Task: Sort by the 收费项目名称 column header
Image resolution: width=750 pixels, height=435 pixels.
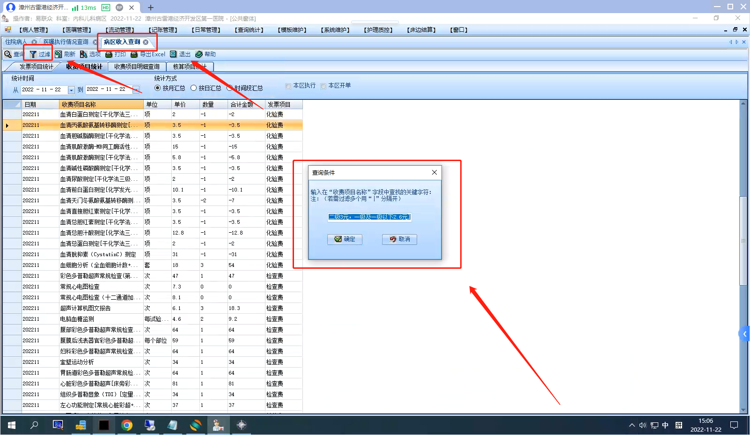Action: point(101,104)
